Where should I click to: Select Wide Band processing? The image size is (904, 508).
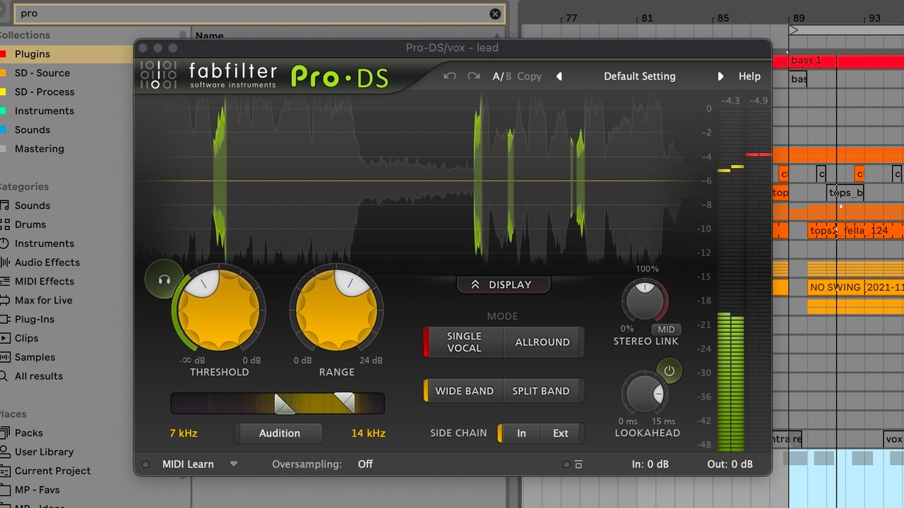[464, 391]
